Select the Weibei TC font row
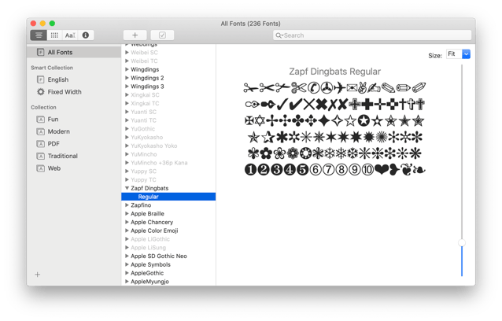 click(168, 61)
